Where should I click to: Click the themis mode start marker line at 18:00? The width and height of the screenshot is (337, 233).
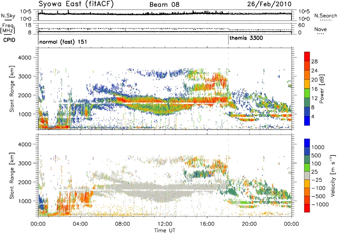point(228,40)
